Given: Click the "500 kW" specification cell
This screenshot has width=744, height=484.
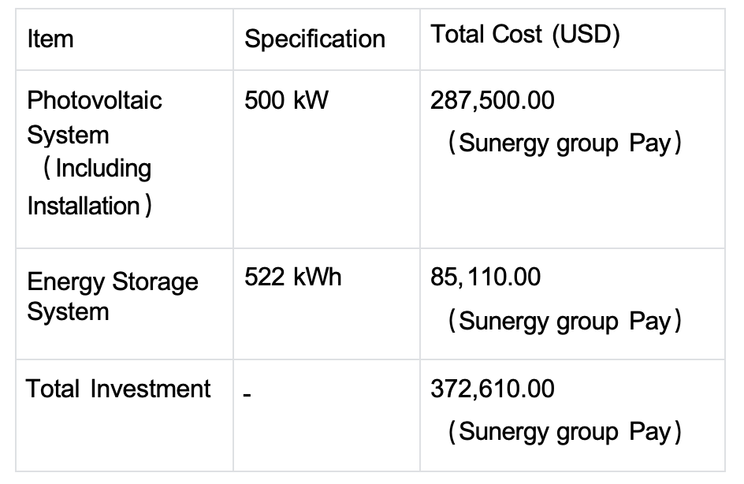Looking at the screenshot, I should coord(285,101).
